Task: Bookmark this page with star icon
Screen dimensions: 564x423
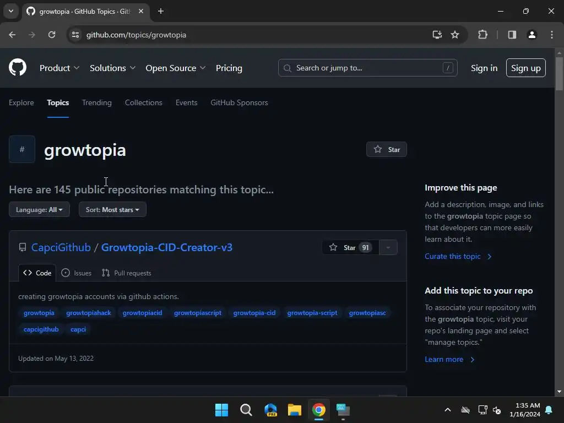Action: tap(455, 35)
